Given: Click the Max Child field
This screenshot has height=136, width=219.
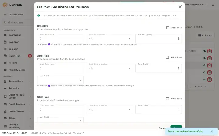Looking at the screenshot, I should pos(60,120).
